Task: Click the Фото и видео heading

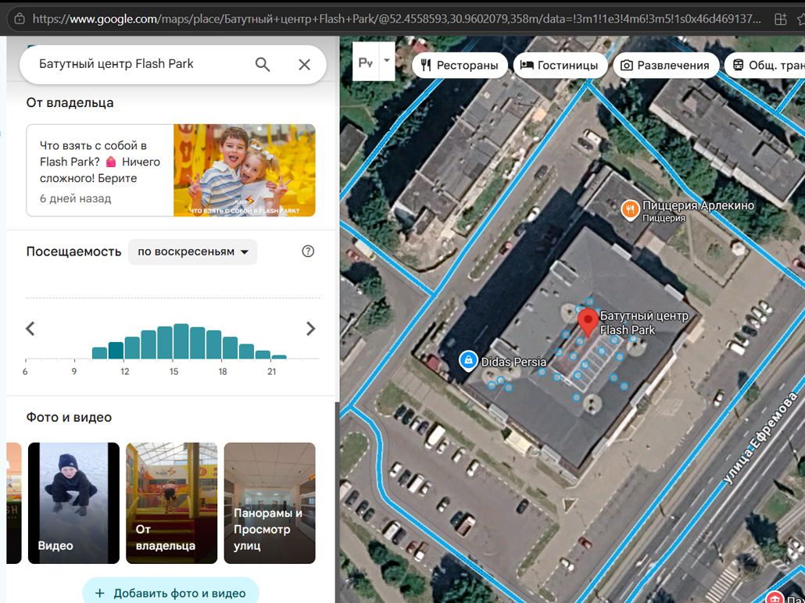Action: pos(69,417)
